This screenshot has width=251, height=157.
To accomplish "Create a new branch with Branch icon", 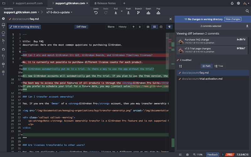I will [x=138, y=13].
